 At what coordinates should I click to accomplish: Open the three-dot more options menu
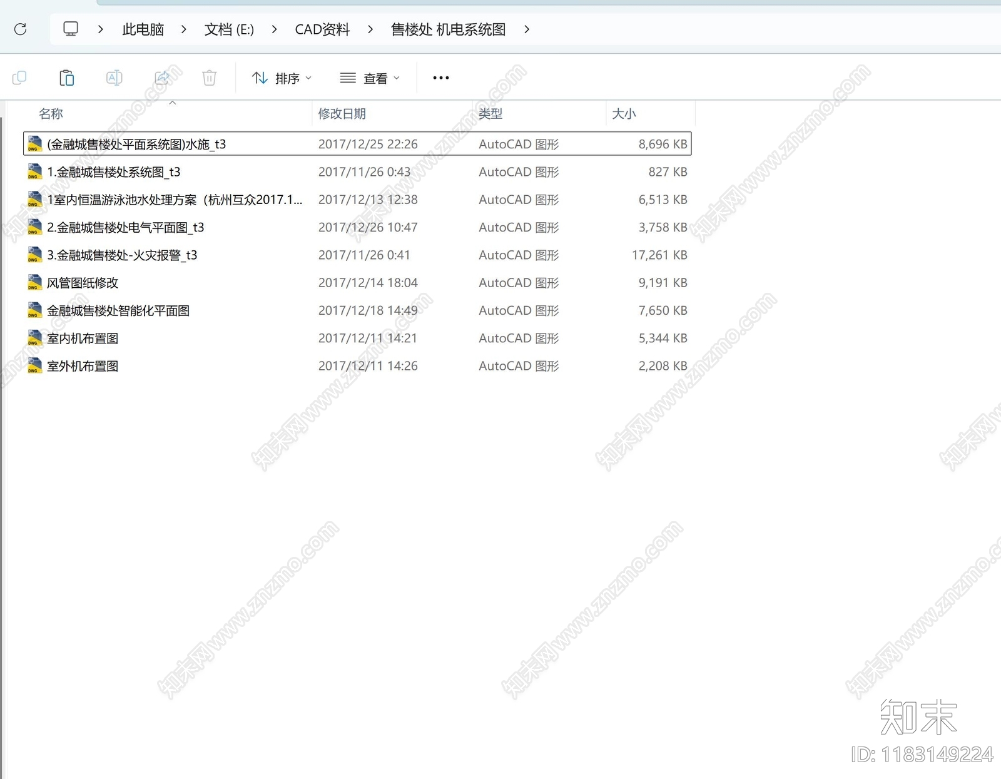click(441, 78)
